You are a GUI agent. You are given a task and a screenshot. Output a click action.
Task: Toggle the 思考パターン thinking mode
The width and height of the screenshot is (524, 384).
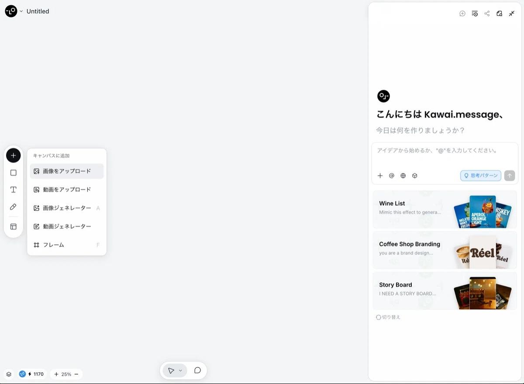coord(480,176)
